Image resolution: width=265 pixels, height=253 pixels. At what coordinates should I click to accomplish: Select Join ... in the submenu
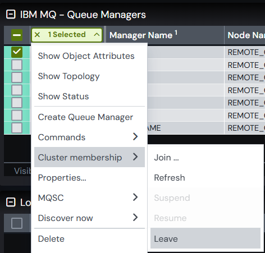[x=205, y=157]
